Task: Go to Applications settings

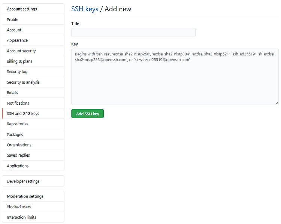Action: tap(33, 166)
